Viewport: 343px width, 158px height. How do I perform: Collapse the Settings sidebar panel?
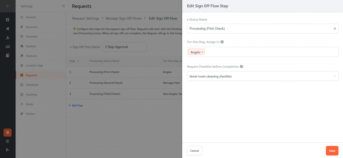pos(63,6)
